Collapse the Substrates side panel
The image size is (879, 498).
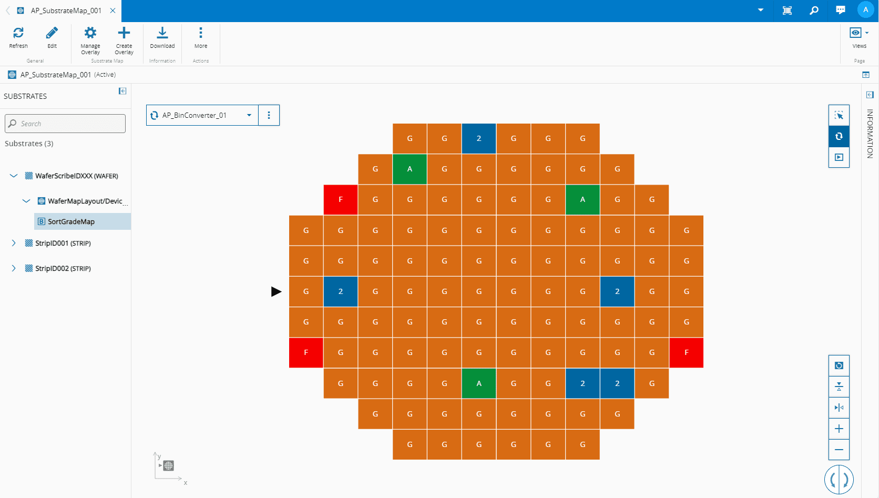122,91
